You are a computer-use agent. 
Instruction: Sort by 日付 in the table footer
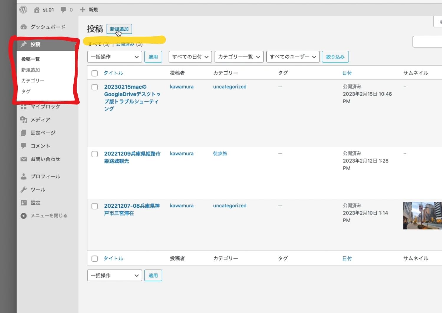(347, 258)
